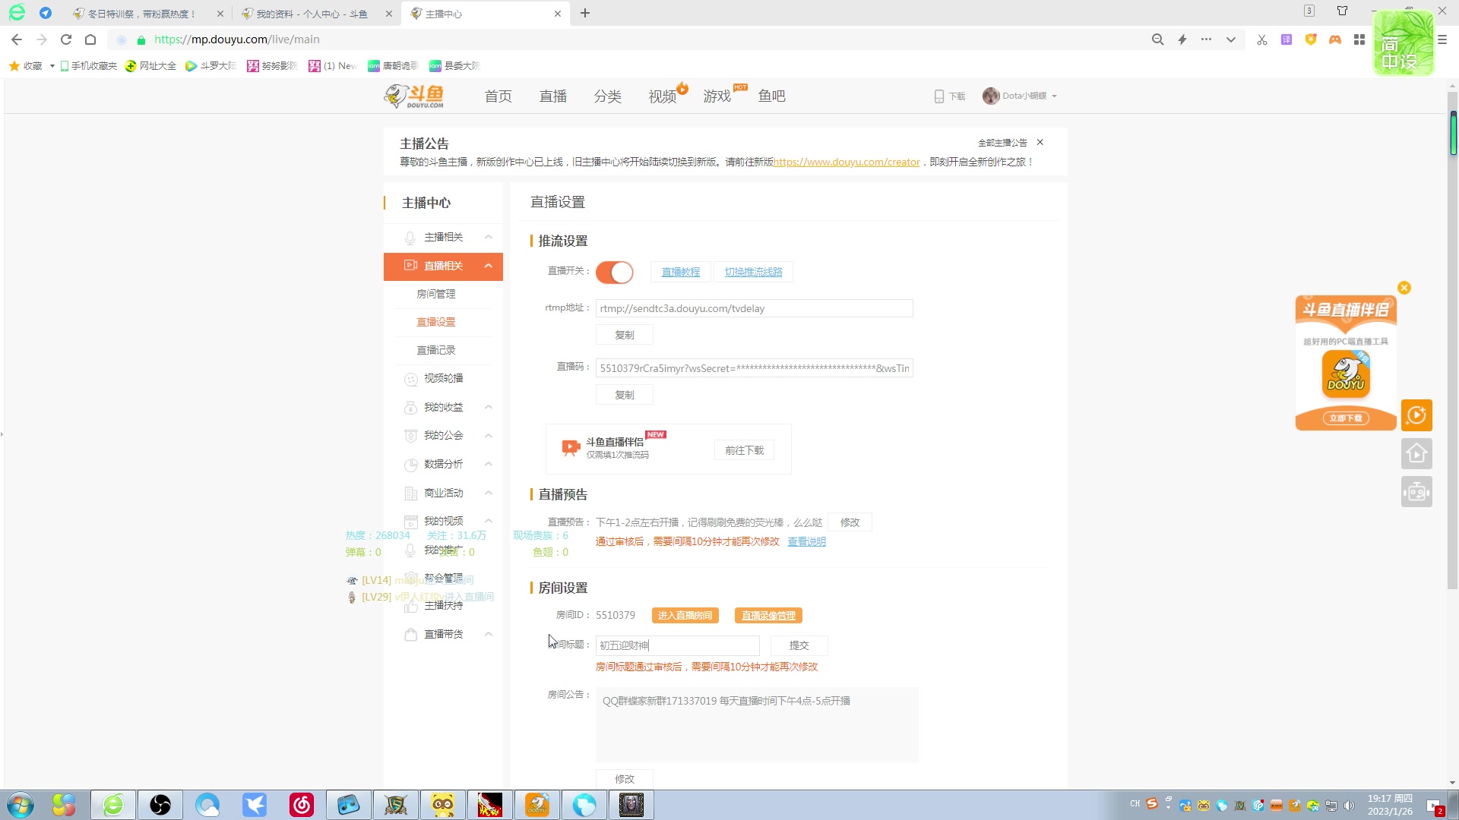The height and width of the screenshot is (820, 1459).
Task: Open 鱼吧 in top navigation
Action: [x=772, y=96]
